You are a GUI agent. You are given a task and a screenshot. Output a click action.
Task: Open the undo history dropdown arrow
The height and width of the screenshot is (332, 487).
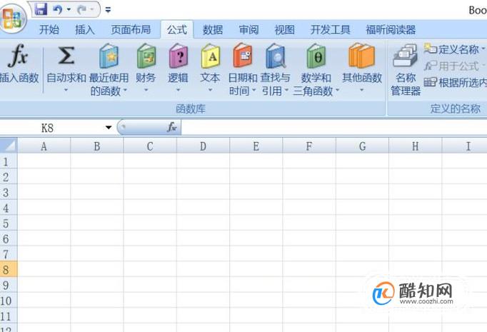click(69, 9)
